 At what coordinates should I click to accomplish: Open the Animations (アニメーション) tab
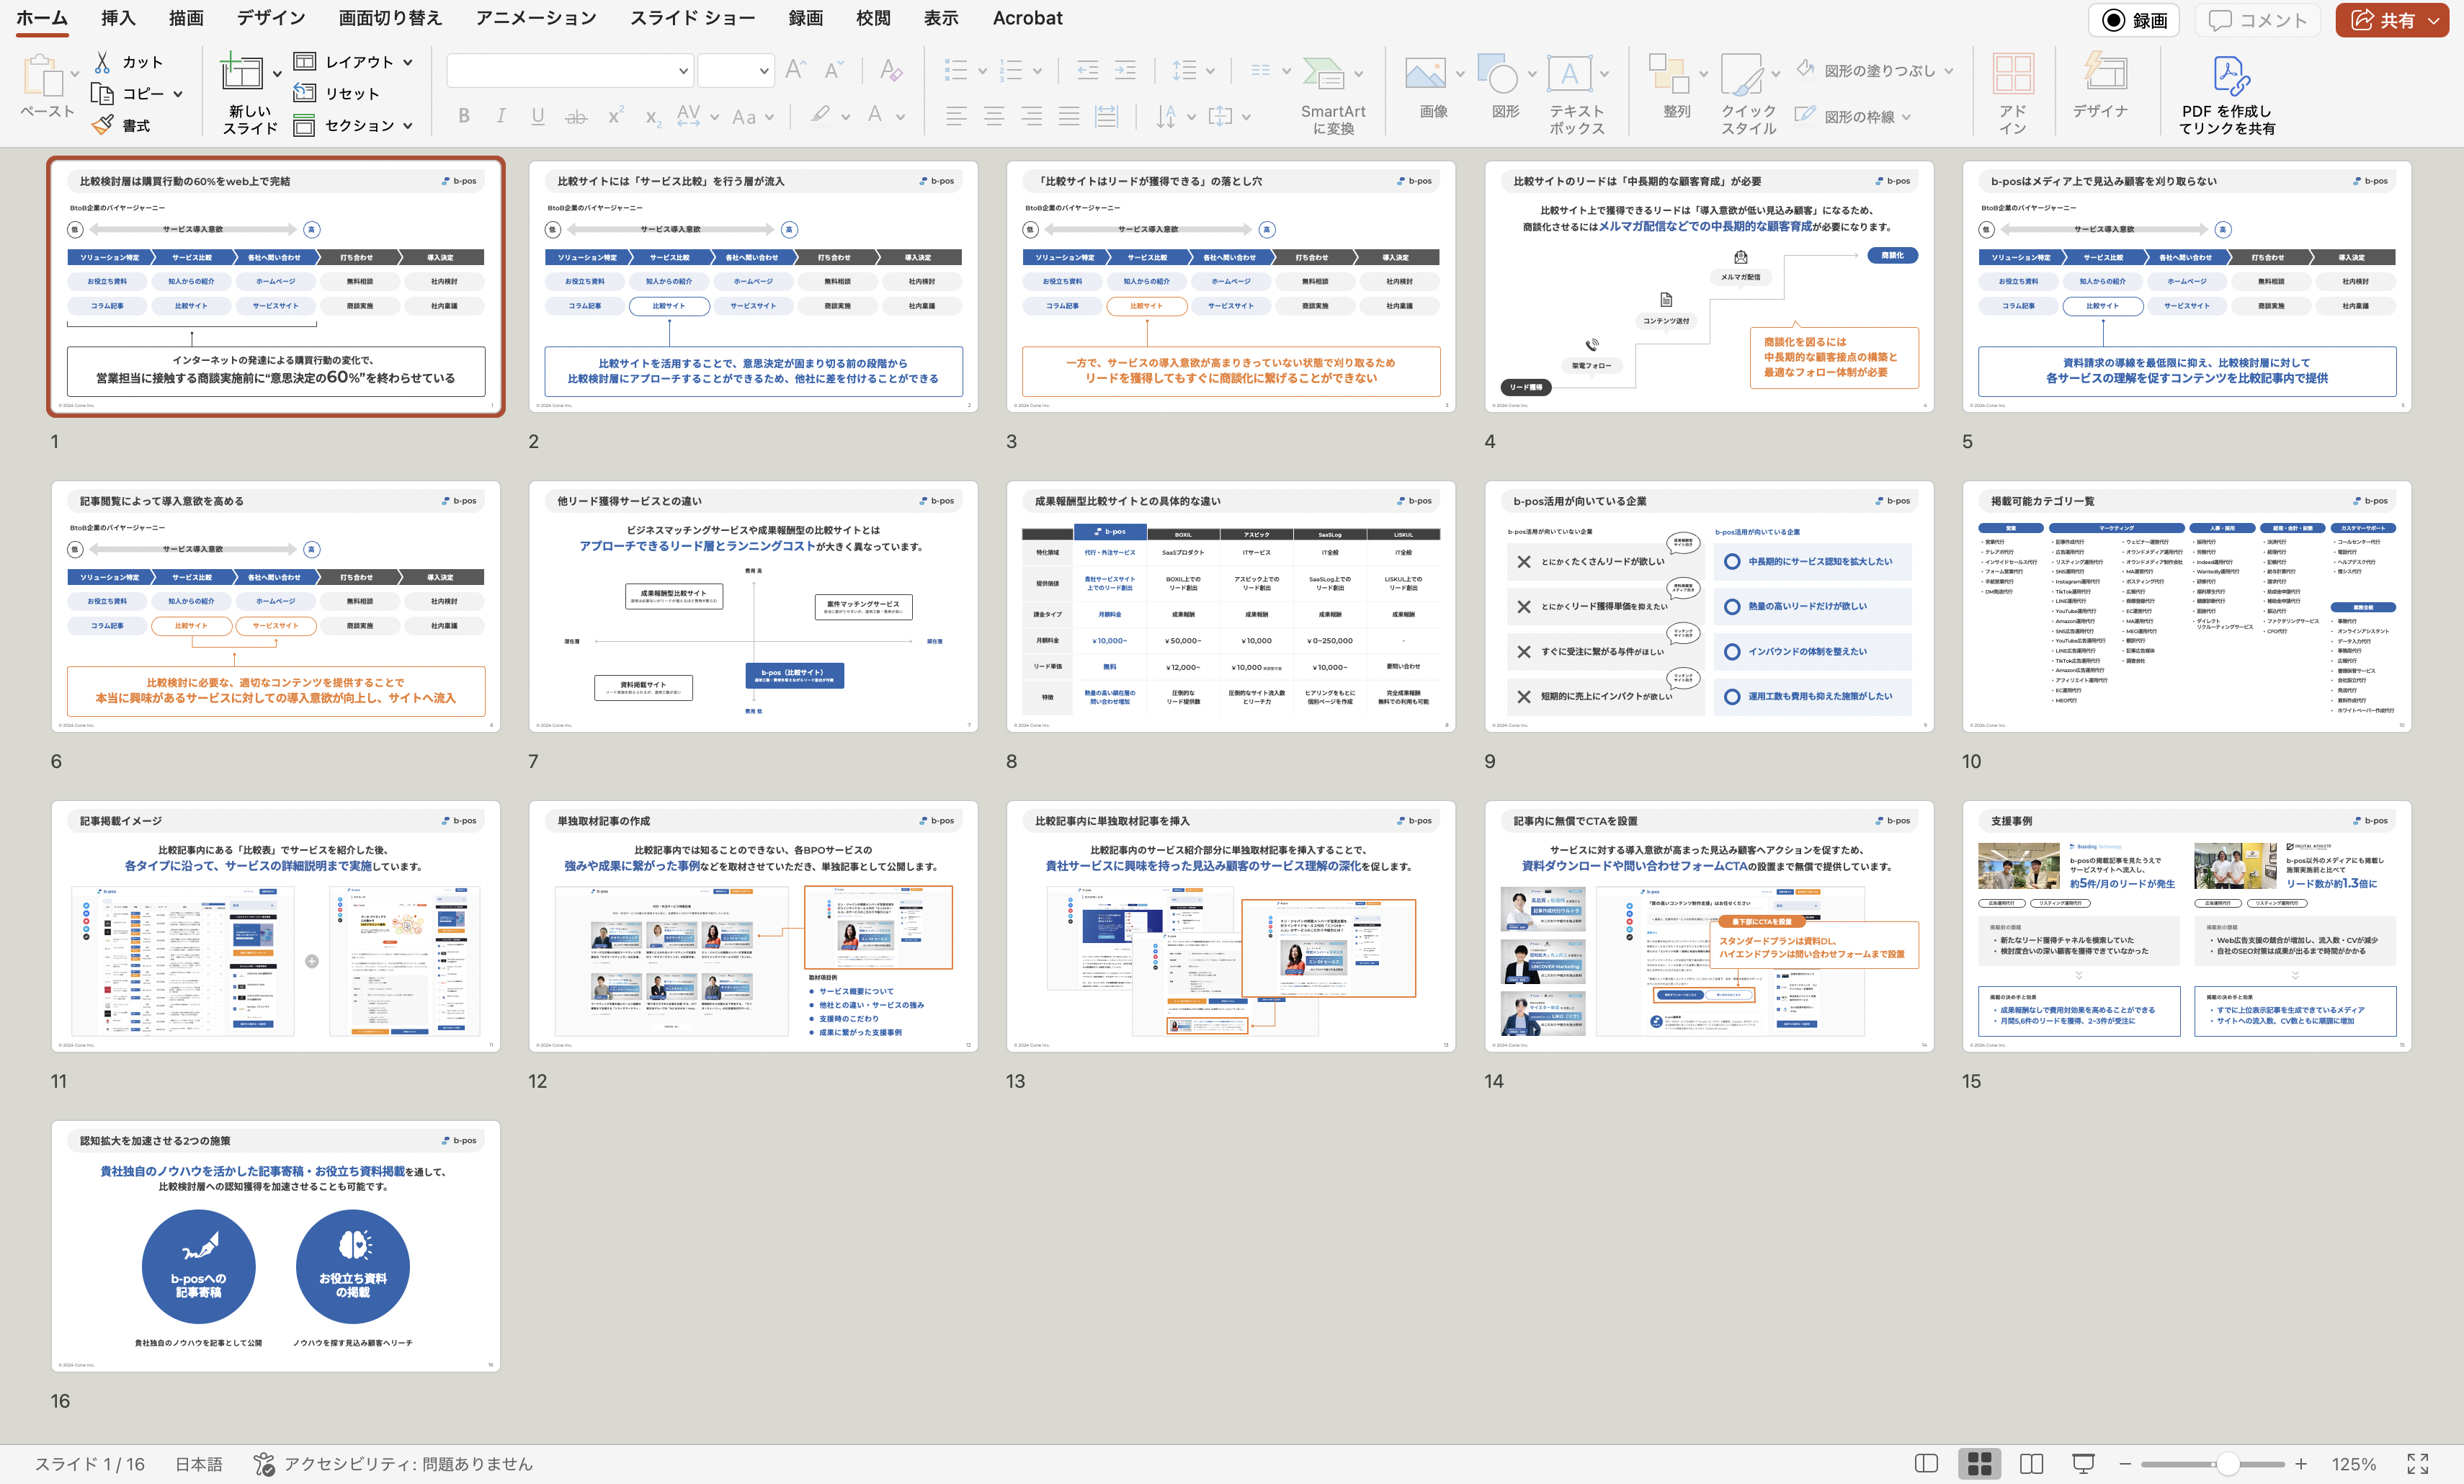pos(536,18)
